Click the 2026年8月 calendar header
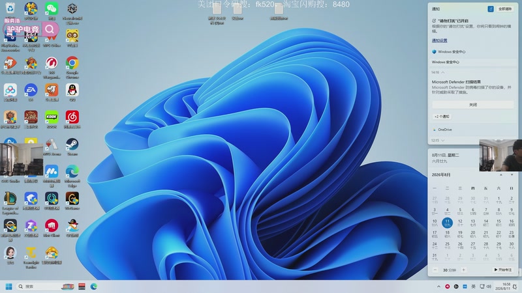This screenshot has width=522, height=293. click(x=441, y=174)
